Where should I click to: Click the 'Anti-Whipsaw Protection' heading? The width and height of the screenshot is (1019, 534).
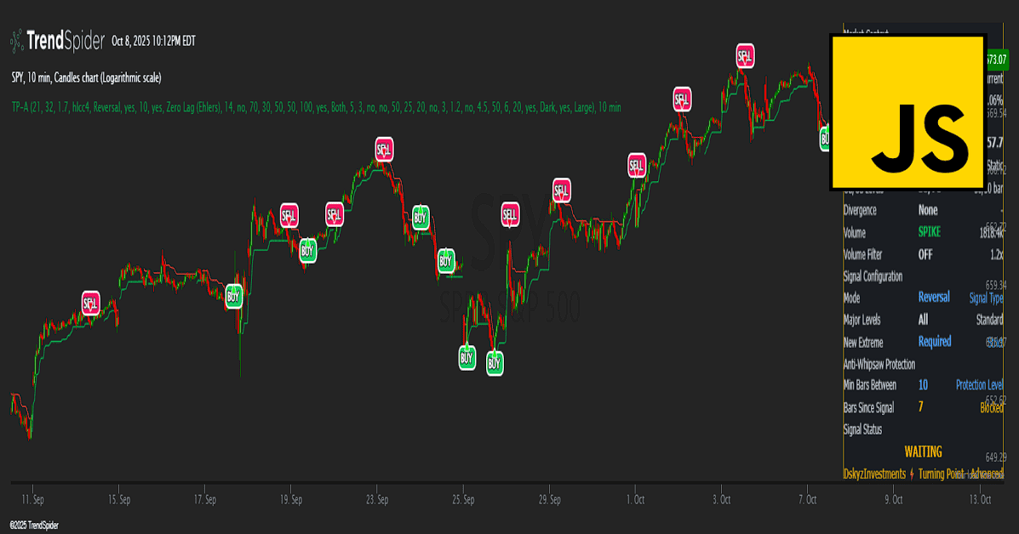click(879, 364)
